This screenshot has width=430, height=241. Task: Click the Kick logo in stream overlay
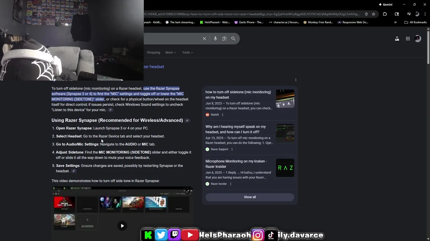(148, 235)
